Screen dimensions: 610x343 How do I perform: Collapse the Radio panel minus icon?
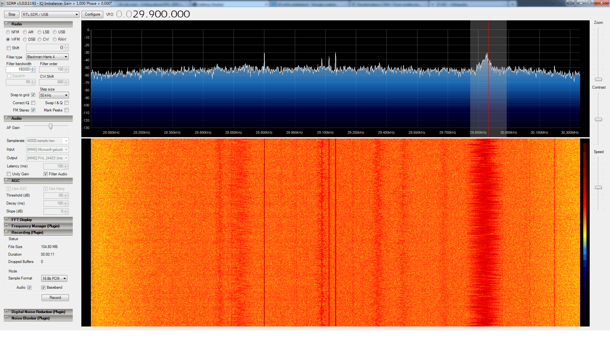click(x=6, y=24)
